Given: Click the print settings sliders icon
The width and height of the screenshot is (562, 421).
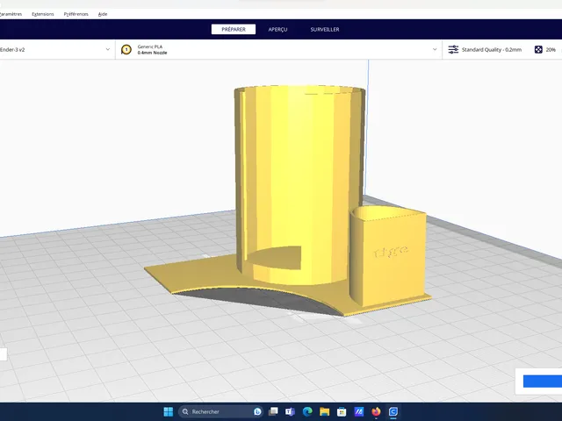Looking at the screenshot, I should click(453, 49).
